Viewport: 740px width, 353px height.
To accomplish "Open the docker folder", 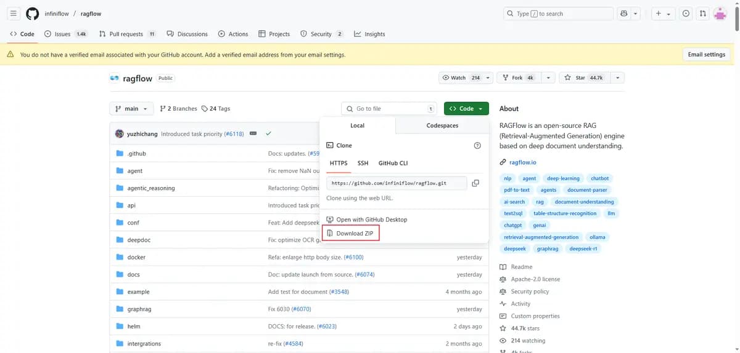I will 136,257.
